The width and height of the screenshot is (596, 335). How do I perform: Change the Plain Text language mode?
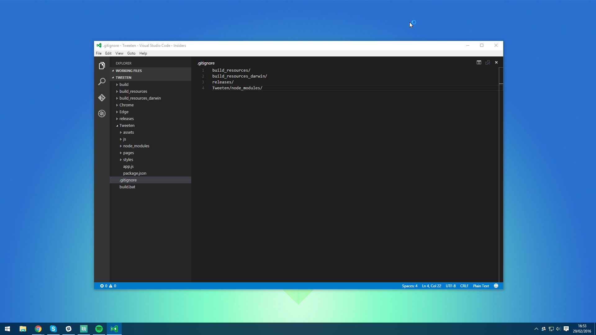pyautogui.click(x=481, y=286)
